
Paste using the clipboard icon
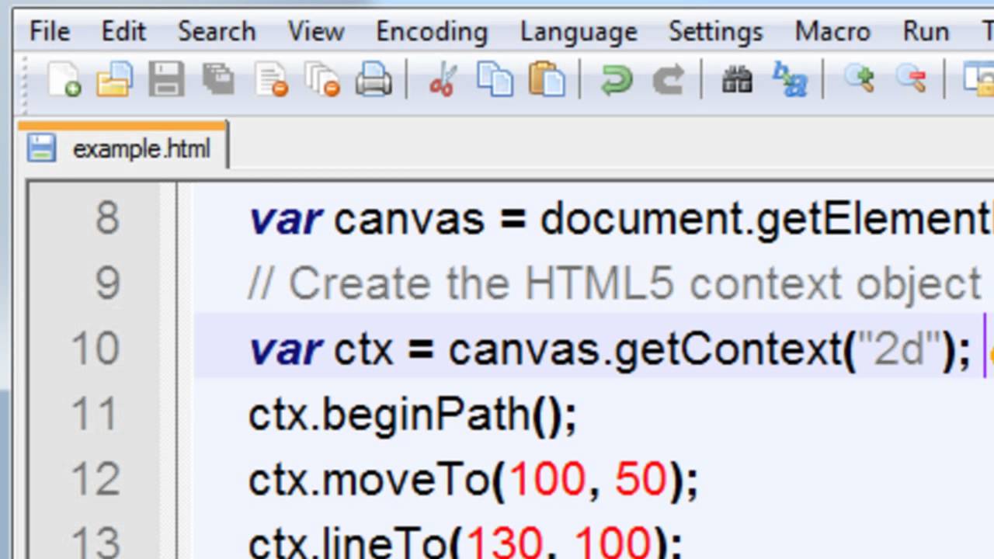coord(547,79)
